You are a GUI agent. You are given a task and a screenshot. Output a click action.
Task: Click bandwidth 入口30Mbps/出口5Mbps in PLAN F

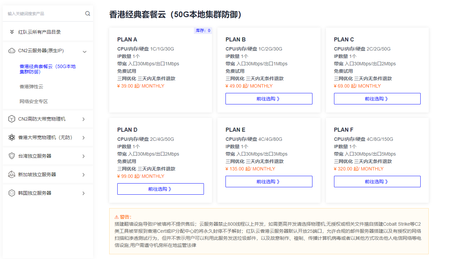[370, 154]
